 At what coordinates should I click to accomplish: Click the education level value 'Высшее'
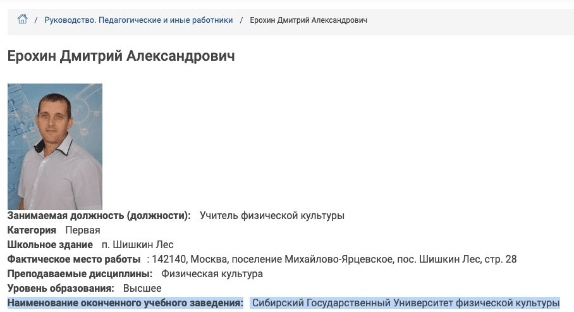coord(142,289)
